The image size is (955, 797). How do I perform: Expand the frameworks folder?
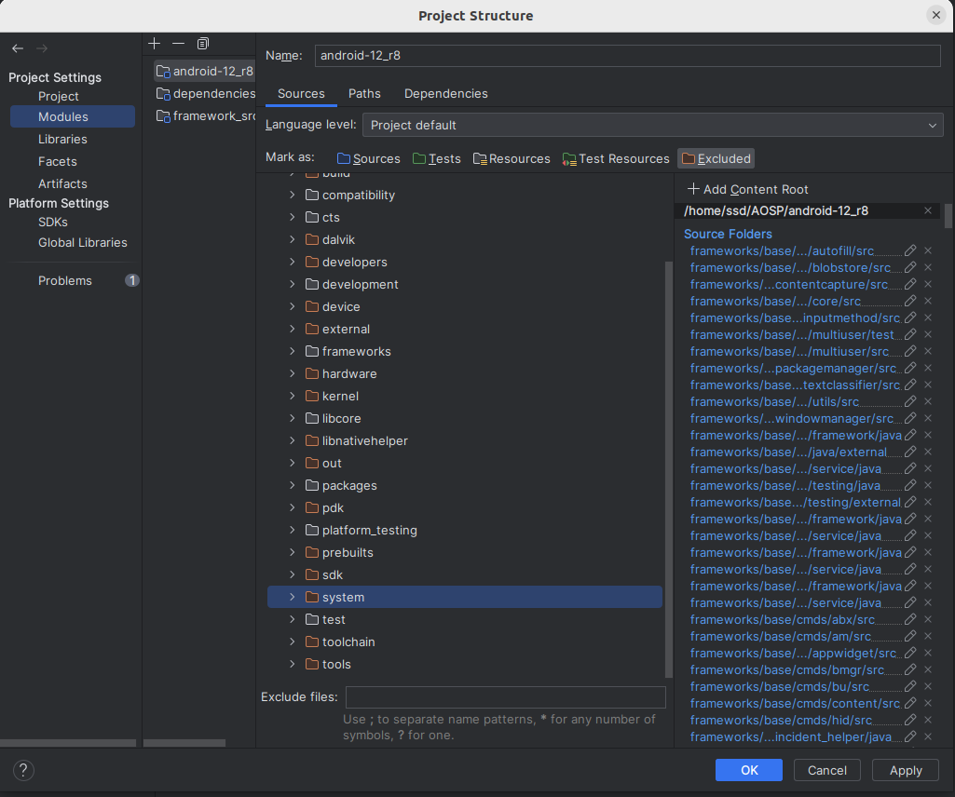[292, 351]
